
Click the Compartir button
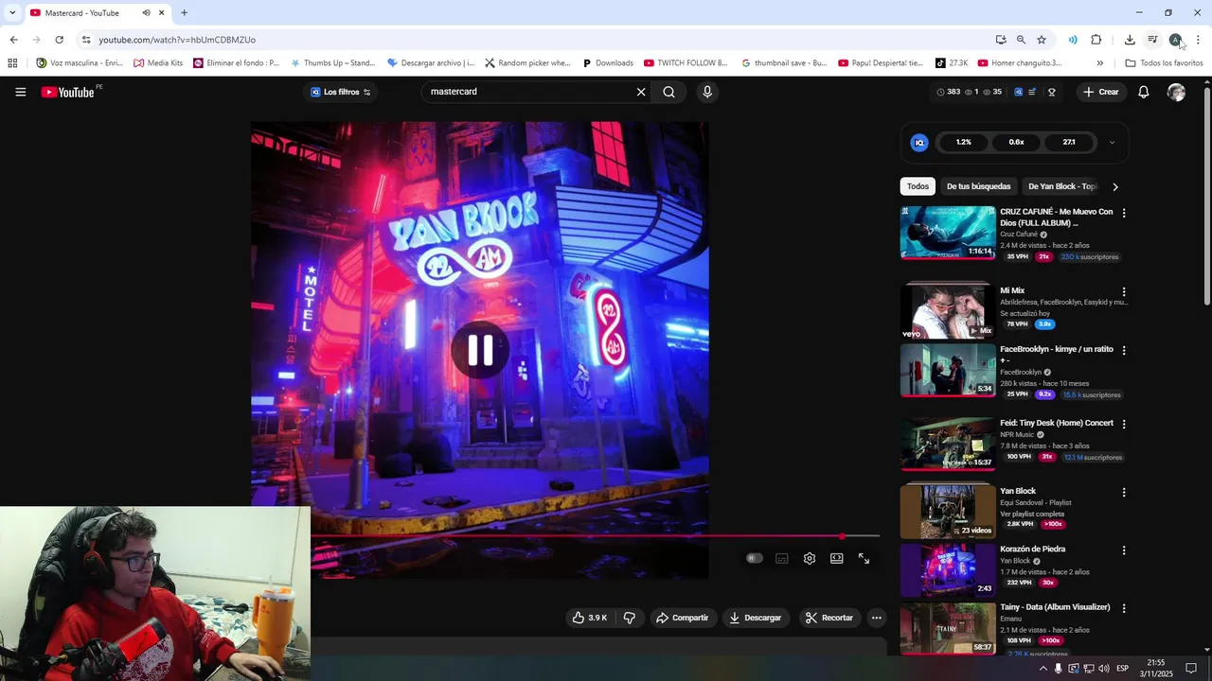click(683, 618)
